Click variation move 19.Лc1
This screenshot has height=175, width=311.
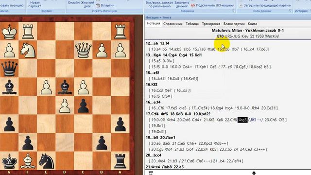click(158, 126)
